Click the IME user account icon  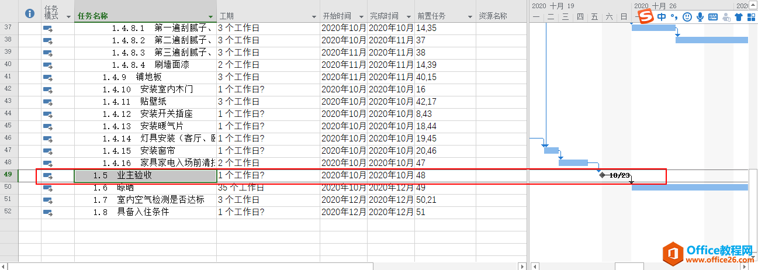726,17
